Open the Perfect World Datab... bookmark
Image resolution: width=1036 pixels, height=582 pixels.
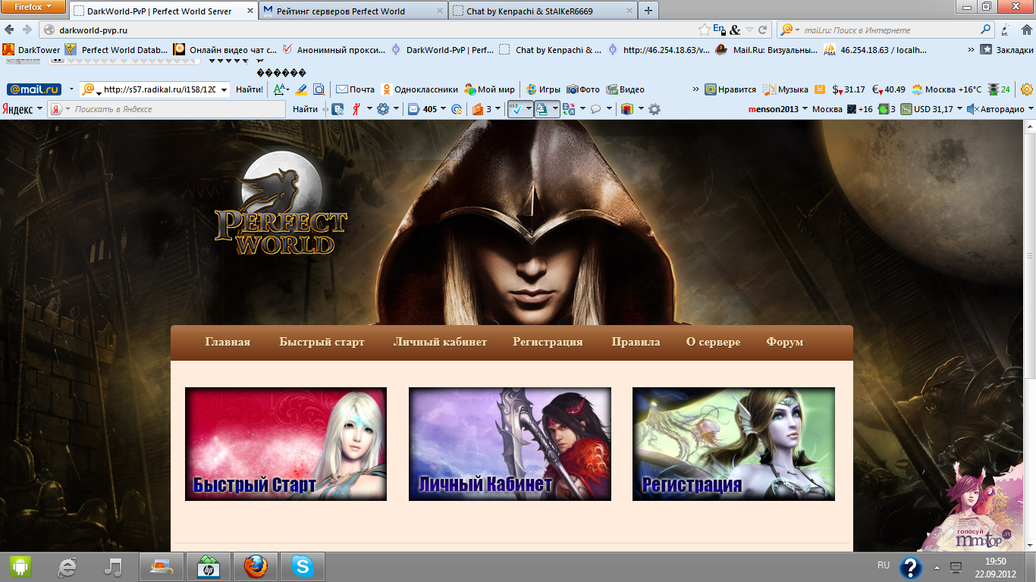[x=117, y=50]
